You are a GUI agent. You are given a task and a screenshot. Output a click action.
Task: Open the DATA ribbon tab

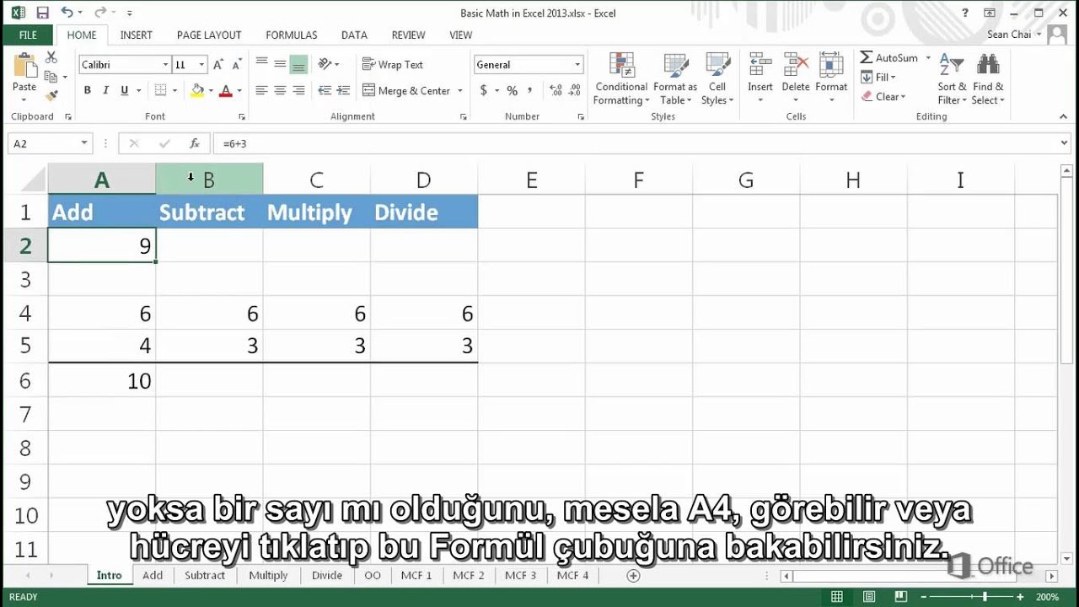coord(354,35)
